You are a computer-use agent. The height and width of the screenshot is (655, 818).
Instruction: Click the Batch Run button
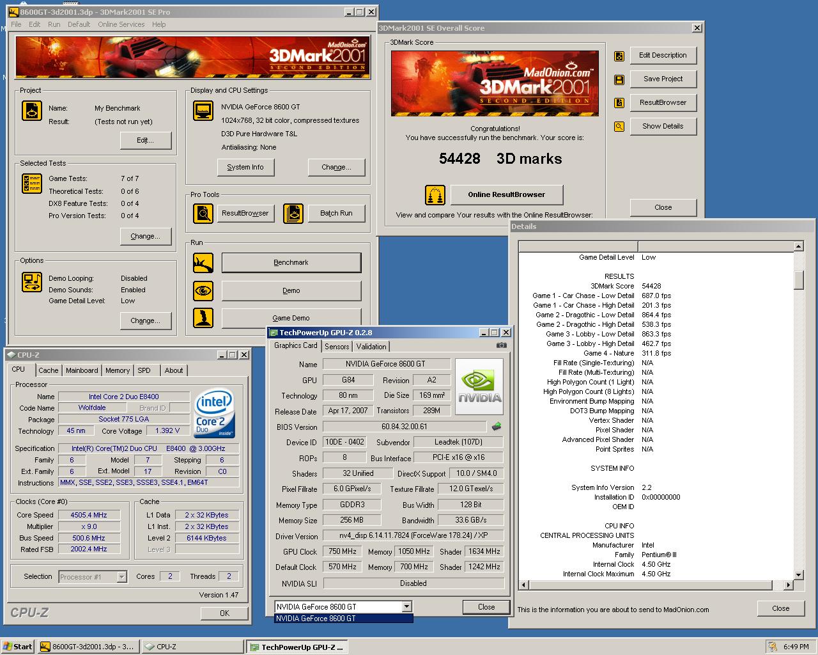click(x=336, y=213)
